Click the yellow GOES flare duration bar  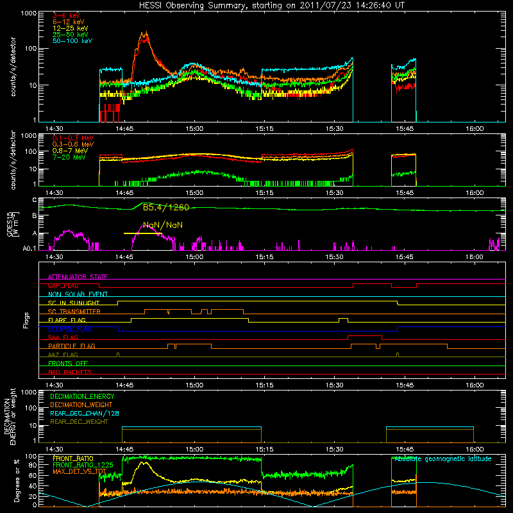click(x=142, y=233)
